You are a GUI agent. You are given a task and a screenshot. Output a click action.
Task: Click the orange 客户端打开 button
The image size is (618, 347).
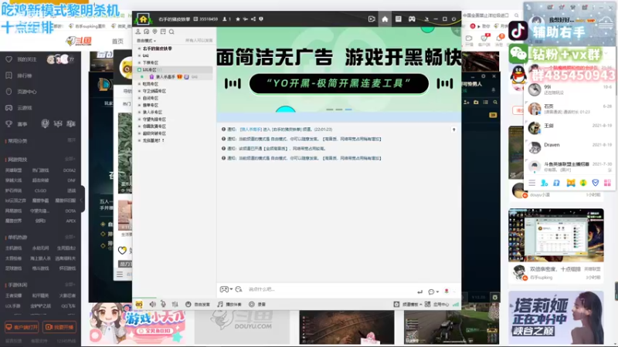(22, 327)
